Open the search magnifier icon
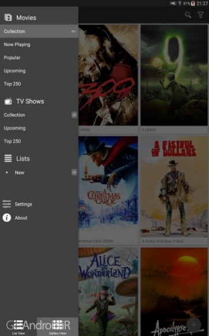Screen dimensions: 209x336 click(x=188, y=15)
